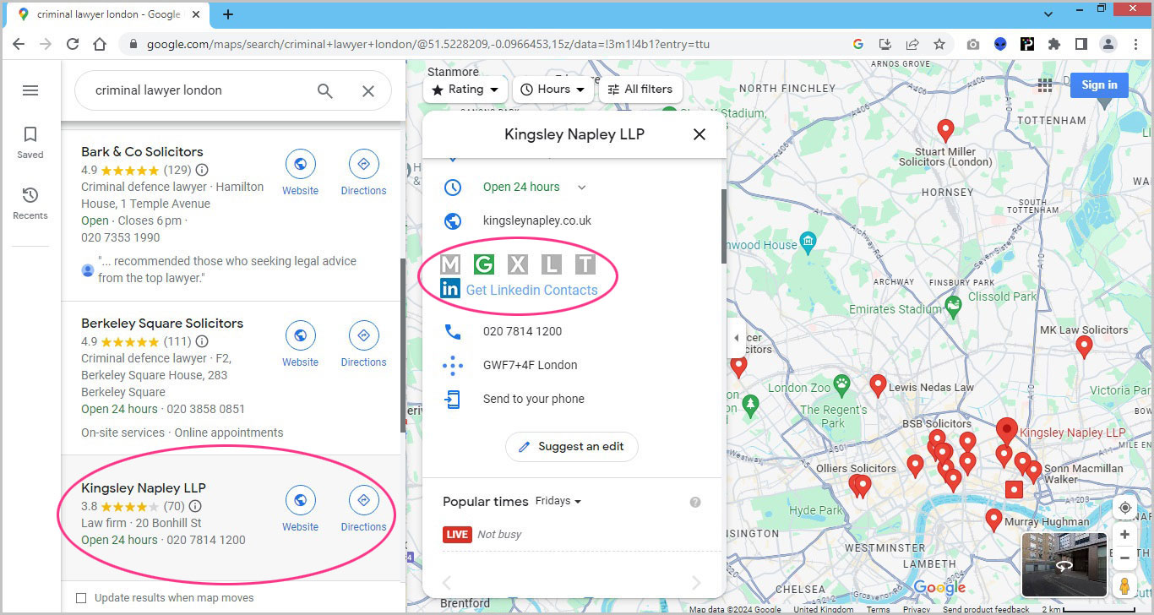
Task: Expand Open 24 hours schedule
Action: click(581, 188)
